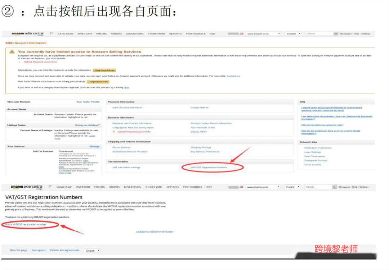Viewport: 389px width, 270px height.
Task: Click the Upload Required Documents bullet link in the notice
Action: pyautogui.click(x=40, y=62)
